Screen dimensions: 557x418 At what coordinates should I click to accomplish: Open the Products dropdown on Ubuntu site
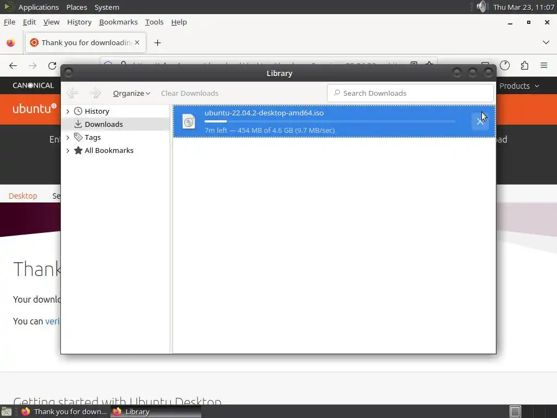(519, 86)
